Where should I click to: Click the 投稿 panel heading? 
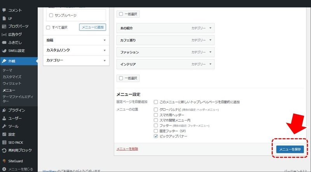[x=50, y=40]
